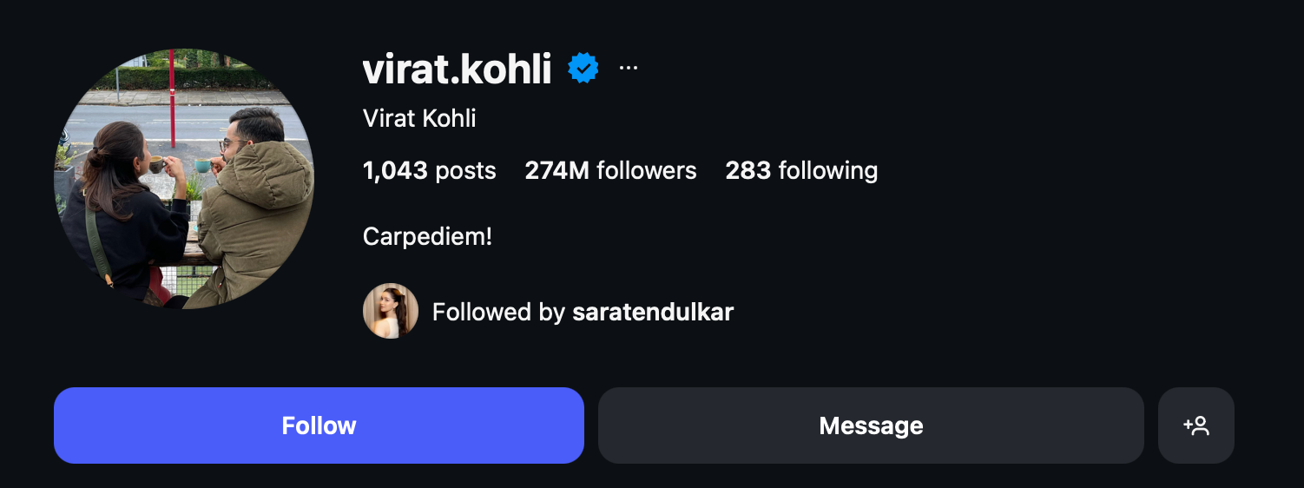Screen dimensions: 1304x488
Task: Select the Virat Kohli display name
Action: click(419, 118)
